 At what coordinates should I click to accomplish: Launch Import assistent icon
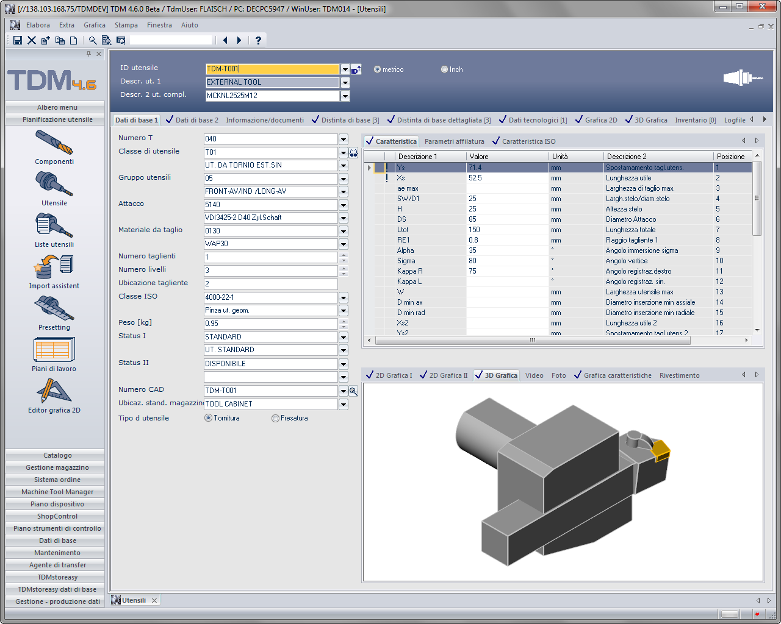54,267
